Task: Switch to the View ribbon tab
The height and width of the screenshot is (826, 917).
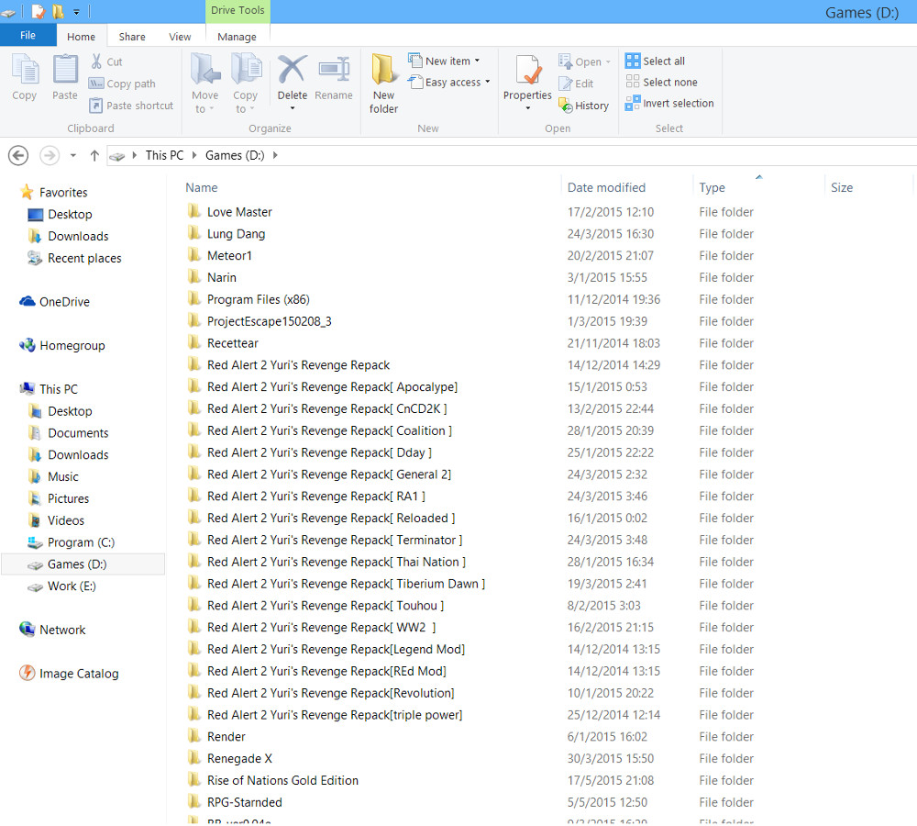Action: click(x=180, y=37)
